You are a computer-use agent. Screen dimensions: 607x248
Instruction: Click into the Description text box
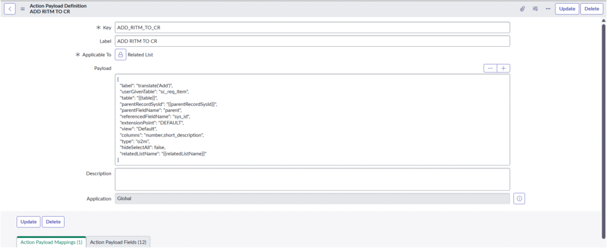[x=312, y=179]
